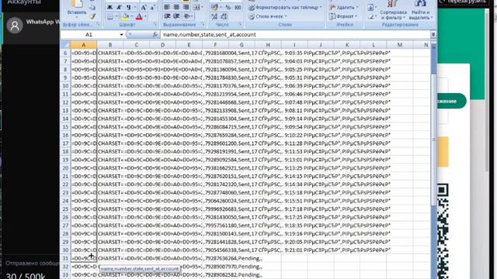The width and height of the screenshot is (497, 279).
Task: Apply the fill color bucket
Action: tap(126, 16)
